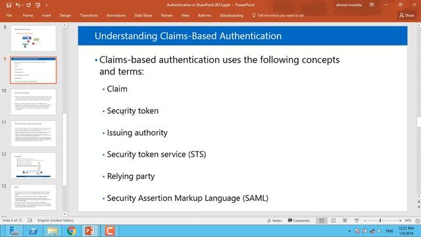Viewport: 421px width, 237px height.
Task: Click thumbnail pane scroll up arrow
Action: [64, 25]
